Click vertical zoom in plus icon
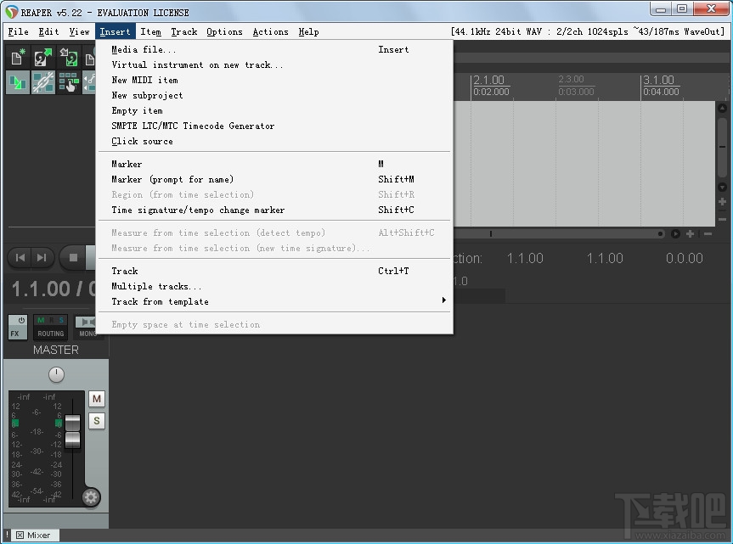 point(722,202)
